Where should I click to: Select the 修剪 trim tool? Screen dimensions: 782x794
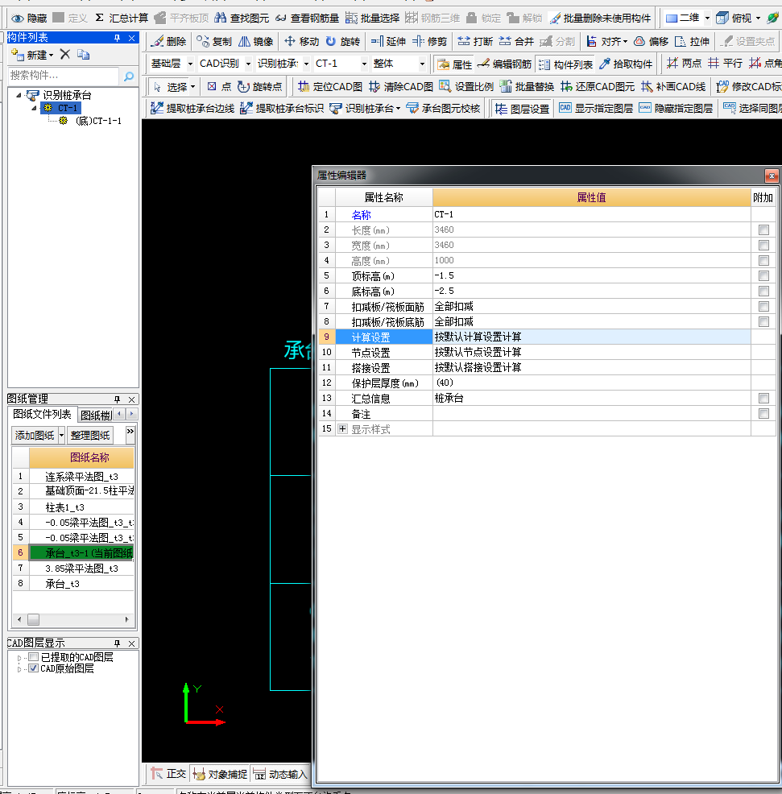[x=429, y=42]
